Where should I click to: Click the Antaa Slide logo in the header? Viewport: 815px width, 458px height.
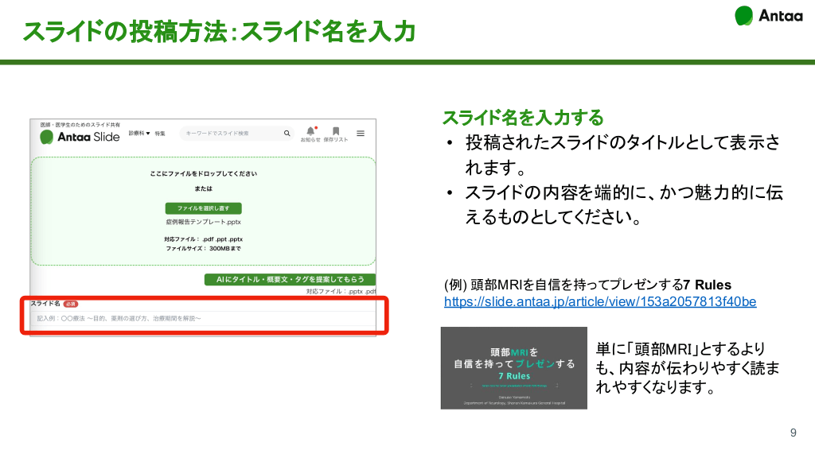tap(80, 137)
